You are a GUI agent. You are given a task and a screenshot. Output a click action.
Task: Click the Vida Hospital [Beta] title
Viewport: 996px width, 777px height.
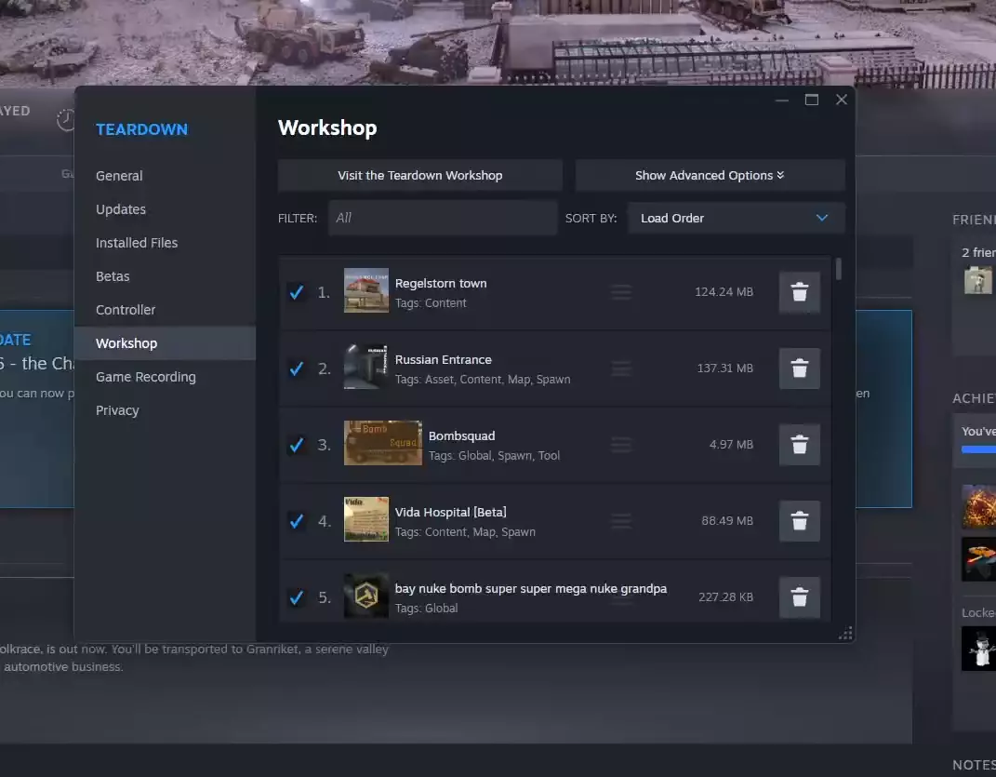point(451,512)
